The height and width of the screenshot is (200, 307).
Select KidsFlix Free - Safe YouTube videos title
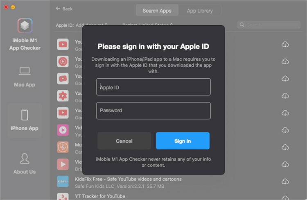click(128, 179)
